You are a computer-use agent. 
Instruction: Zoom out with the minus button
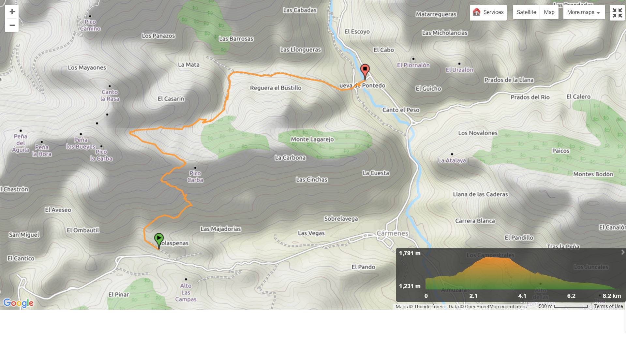coord(12,25)
